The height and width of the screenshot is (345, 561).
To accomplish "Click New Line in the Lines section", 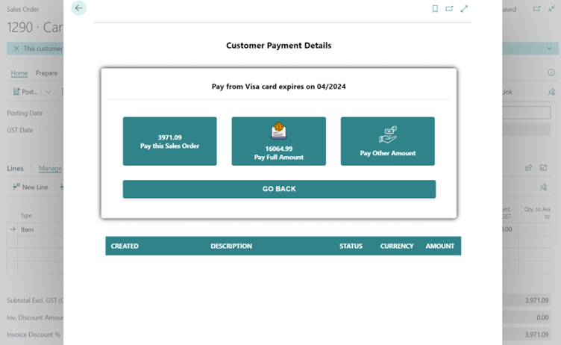I will click(x=31, y=187).
